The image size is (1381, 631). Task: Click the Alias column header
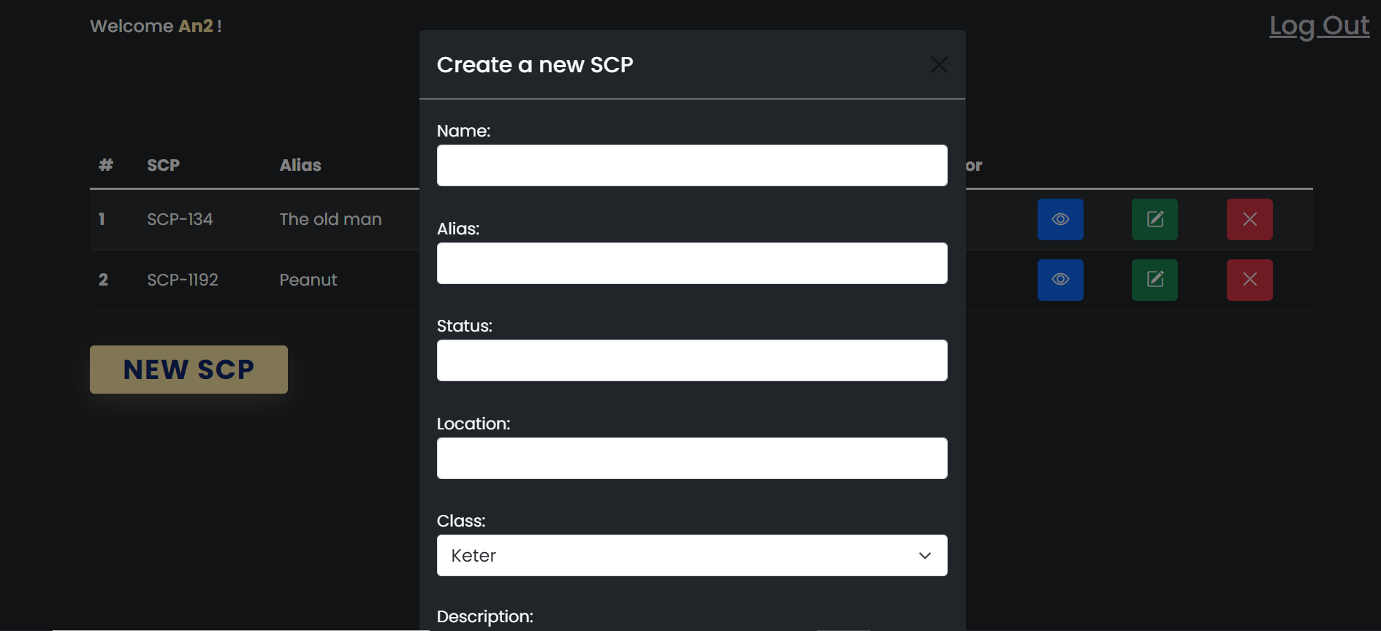[x=300, y=165]
